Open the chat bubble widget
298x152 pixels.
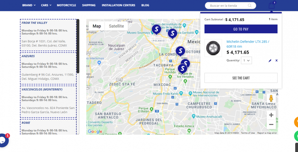click(3, 140)
